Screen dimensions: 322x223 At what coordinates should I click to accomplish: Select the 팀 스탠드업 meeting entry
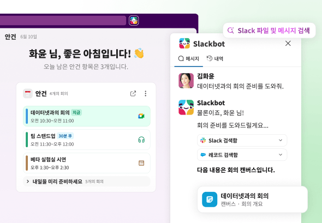tap(87, 140)
